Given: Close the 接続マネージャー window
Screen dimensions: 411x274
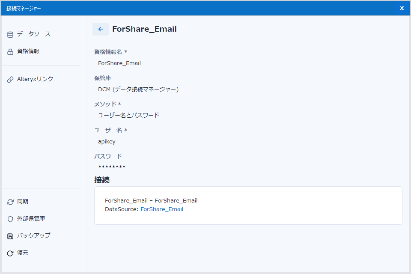Looking at the screenshot, I should (402, 8).
